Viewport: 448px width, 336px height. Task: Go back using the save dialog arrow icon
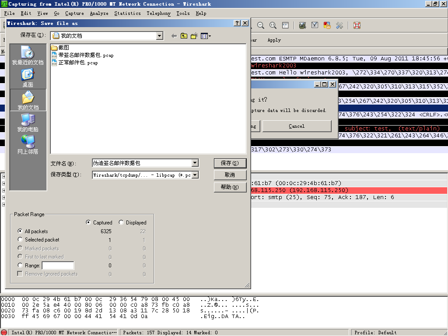(x=174, y=36)
